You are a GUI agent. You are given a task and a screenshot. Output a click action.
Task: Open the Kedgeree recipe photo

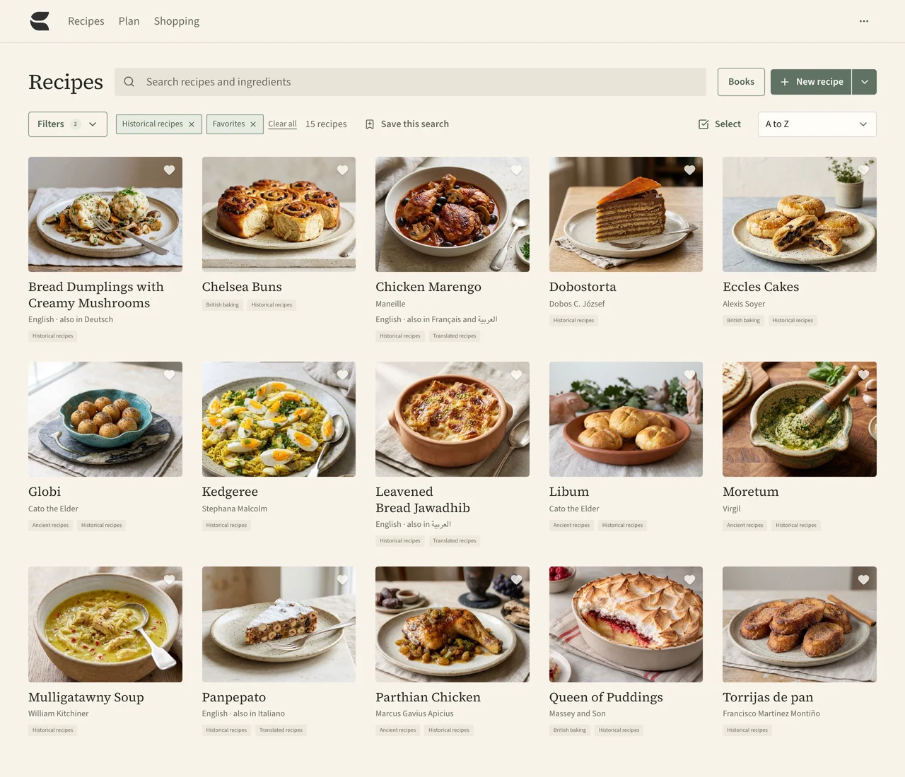279,420
